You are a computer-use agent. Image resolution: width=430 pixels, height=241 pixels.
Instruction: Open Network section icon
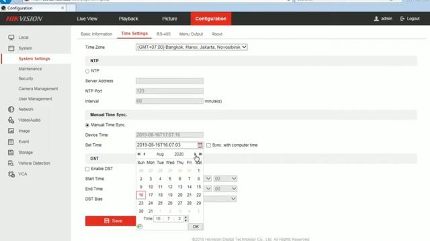click(11, 109)
